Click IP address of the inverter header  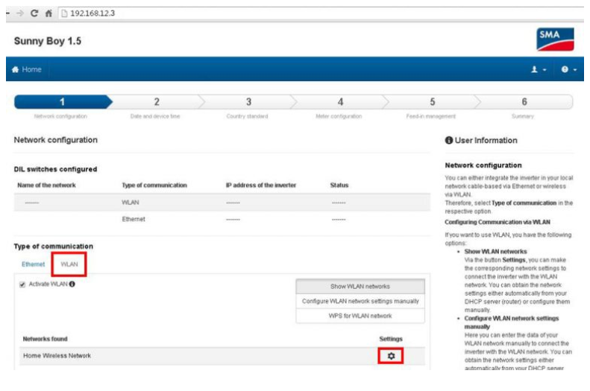(x=261, y=185)
